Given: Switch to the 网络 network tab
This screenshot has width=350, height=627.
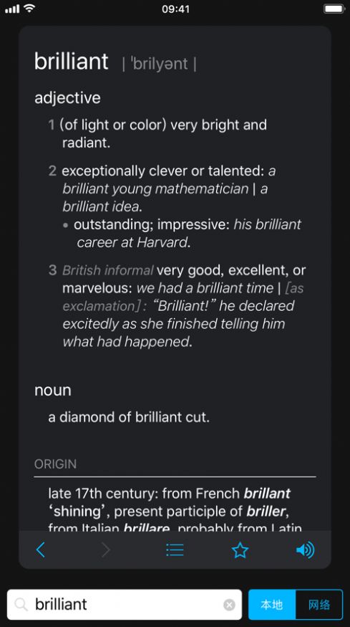Looking at the screenshot, I should [x=319, y=605].
